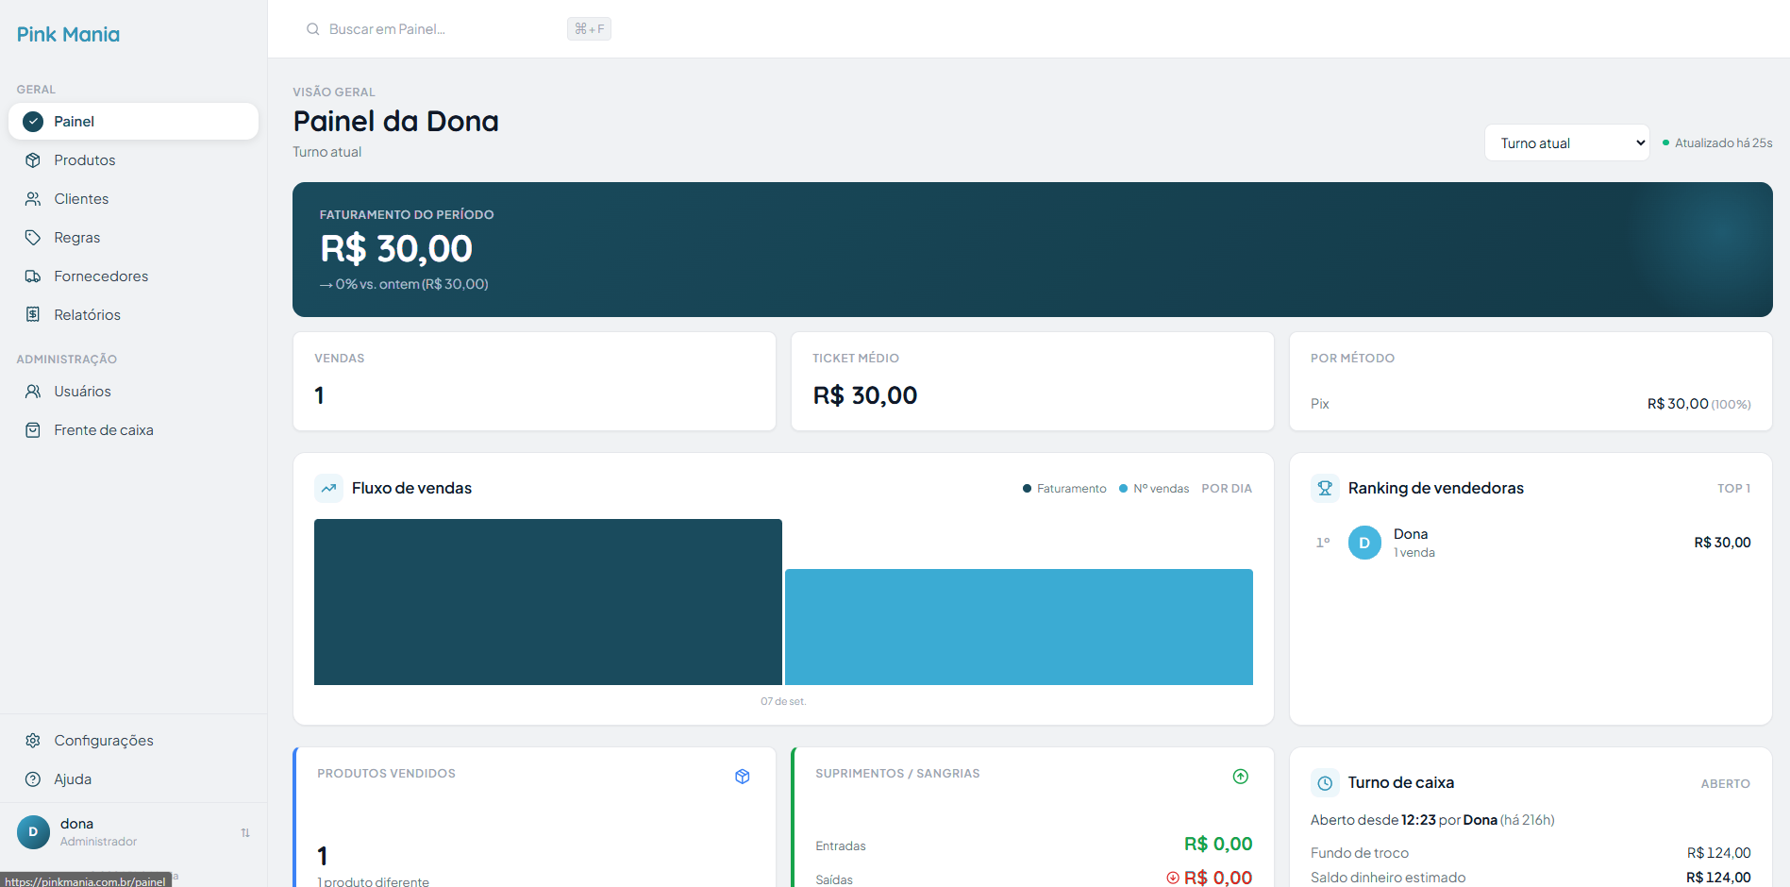Open the Clientes section
The width and height of the screenshot is (1790, 887).
133,199
